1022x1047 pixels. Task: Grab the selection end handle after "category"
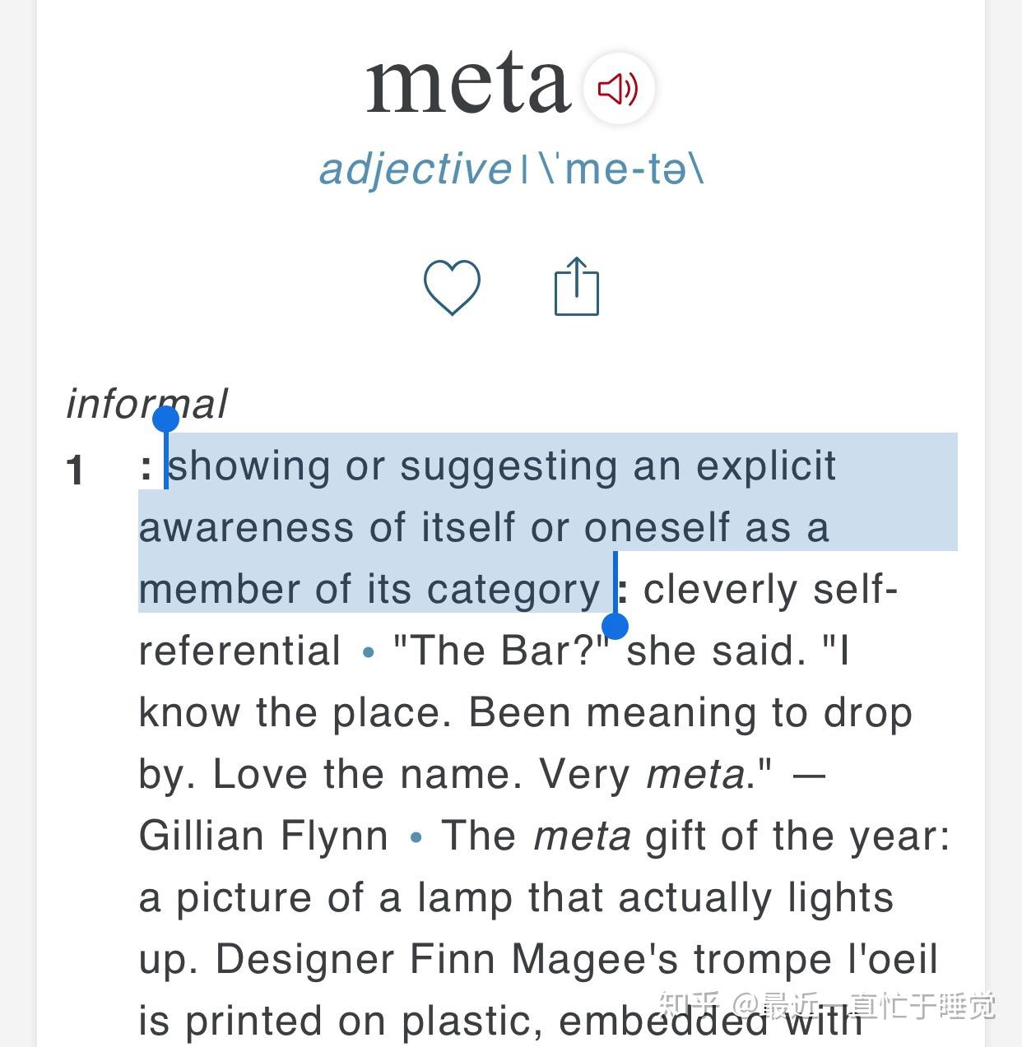pyautogui.click(x=615, y=627)
